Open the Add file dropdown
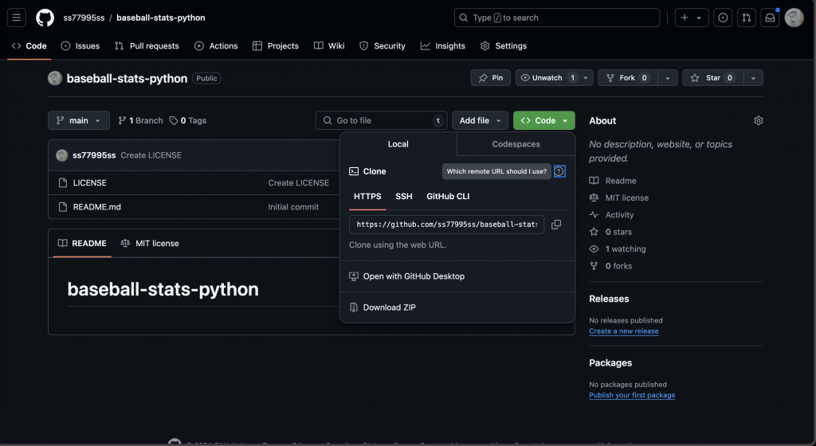816x446 pixels. [x=480, y=120]
